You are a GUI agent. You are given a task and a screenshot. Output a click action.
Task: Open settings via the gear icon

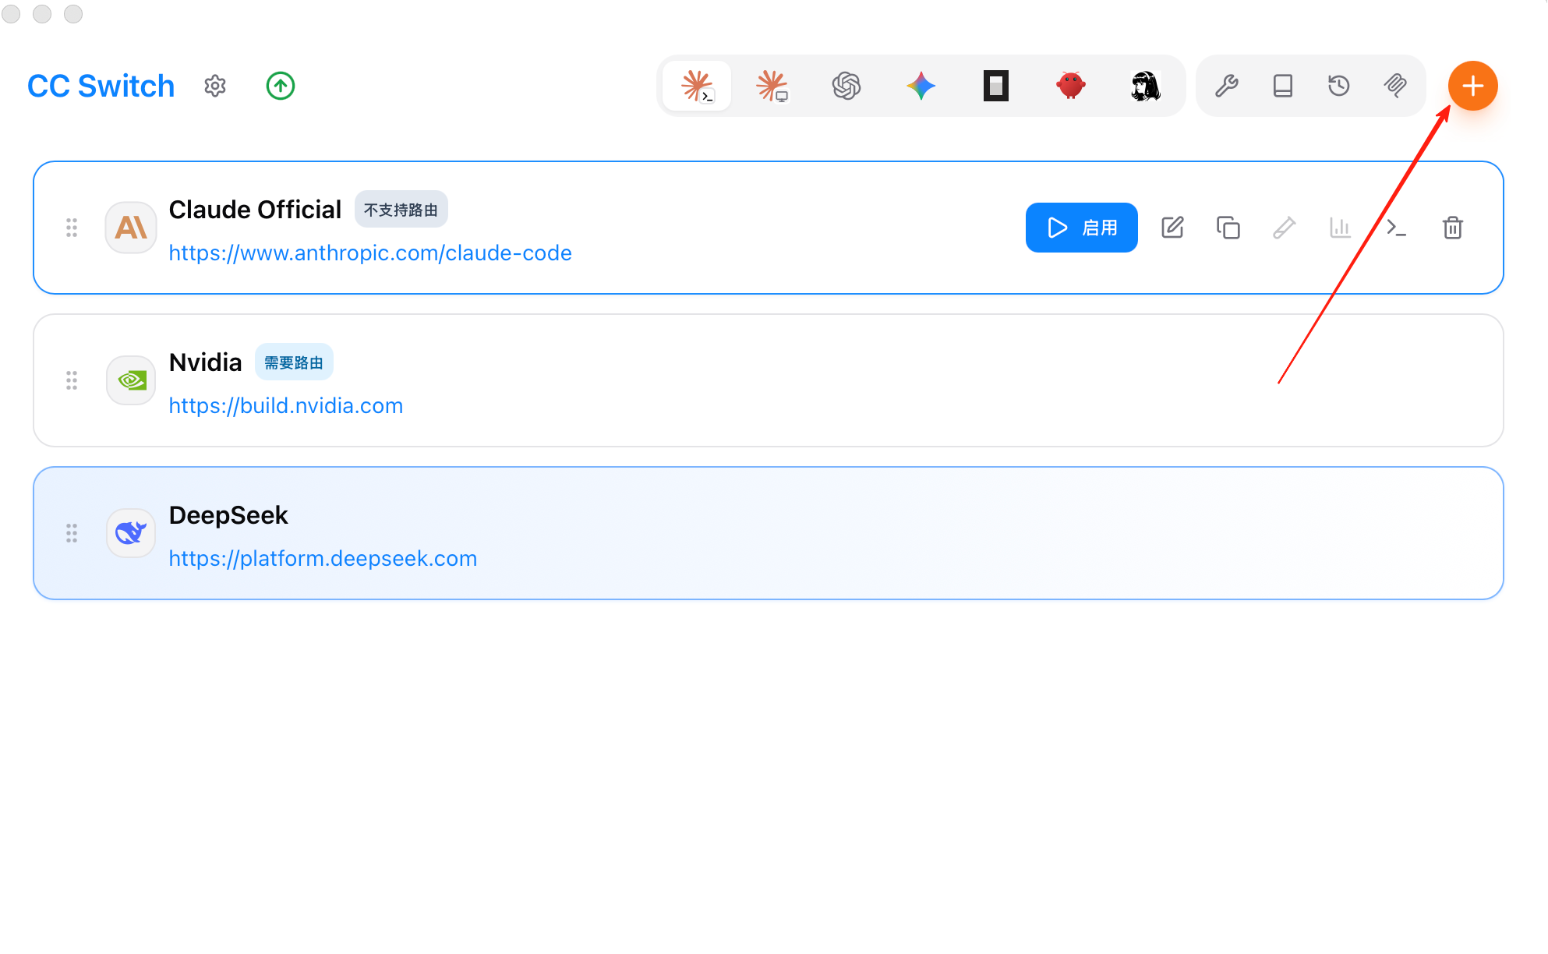tap(215, 86)
